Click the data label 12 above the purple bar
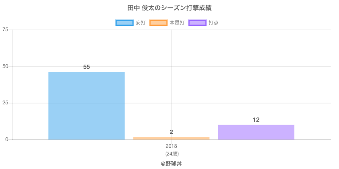Screen dimensions: 339x169 point(256,120)
